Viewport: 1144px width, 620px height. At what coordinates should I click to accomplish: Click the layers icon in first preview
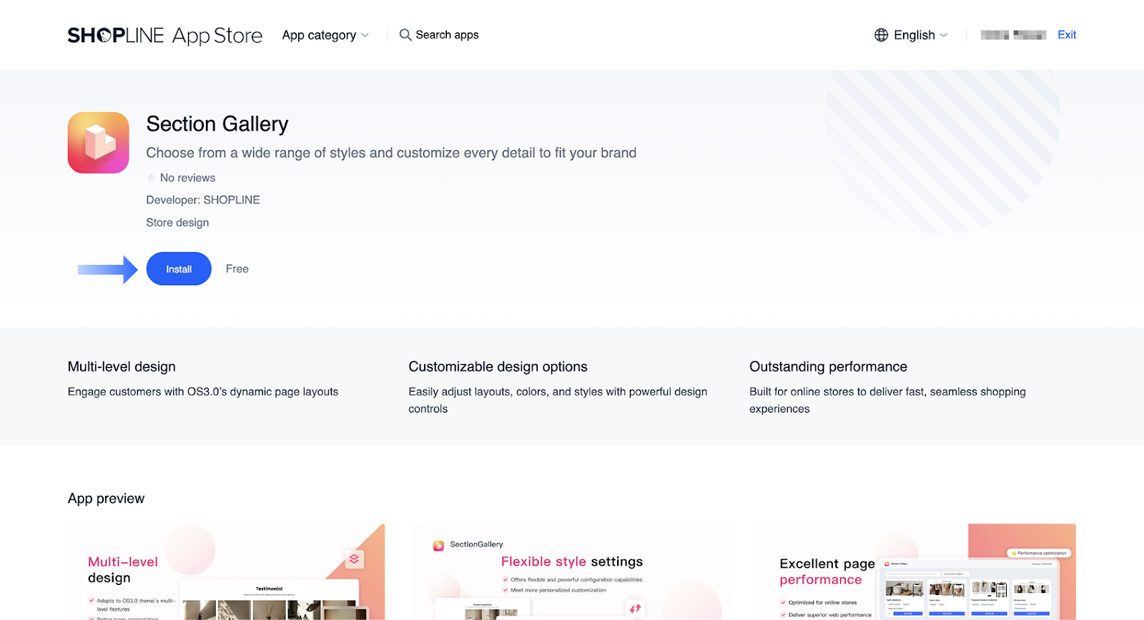[x=354, y=559]
